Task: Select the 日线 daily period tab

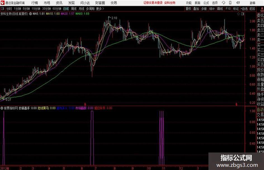Action: (66, 9)
